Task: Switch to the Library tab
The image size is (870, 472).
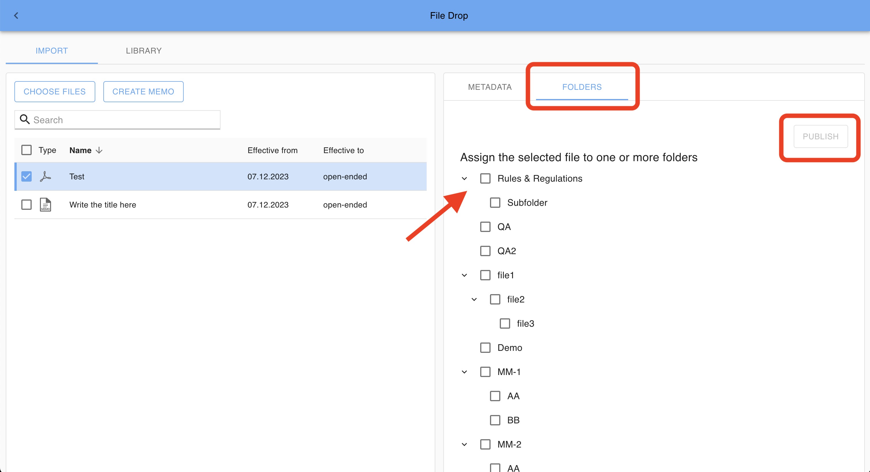Action: pos(144,51)
